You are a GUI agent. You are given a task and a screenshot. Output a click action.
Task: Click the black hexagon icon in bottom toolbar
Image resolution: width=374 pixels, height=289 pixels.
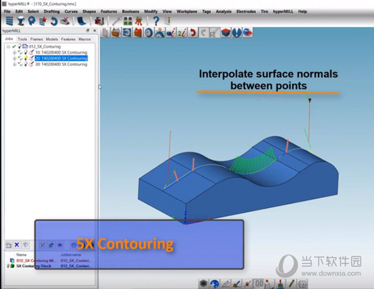(x=203, y=284)
